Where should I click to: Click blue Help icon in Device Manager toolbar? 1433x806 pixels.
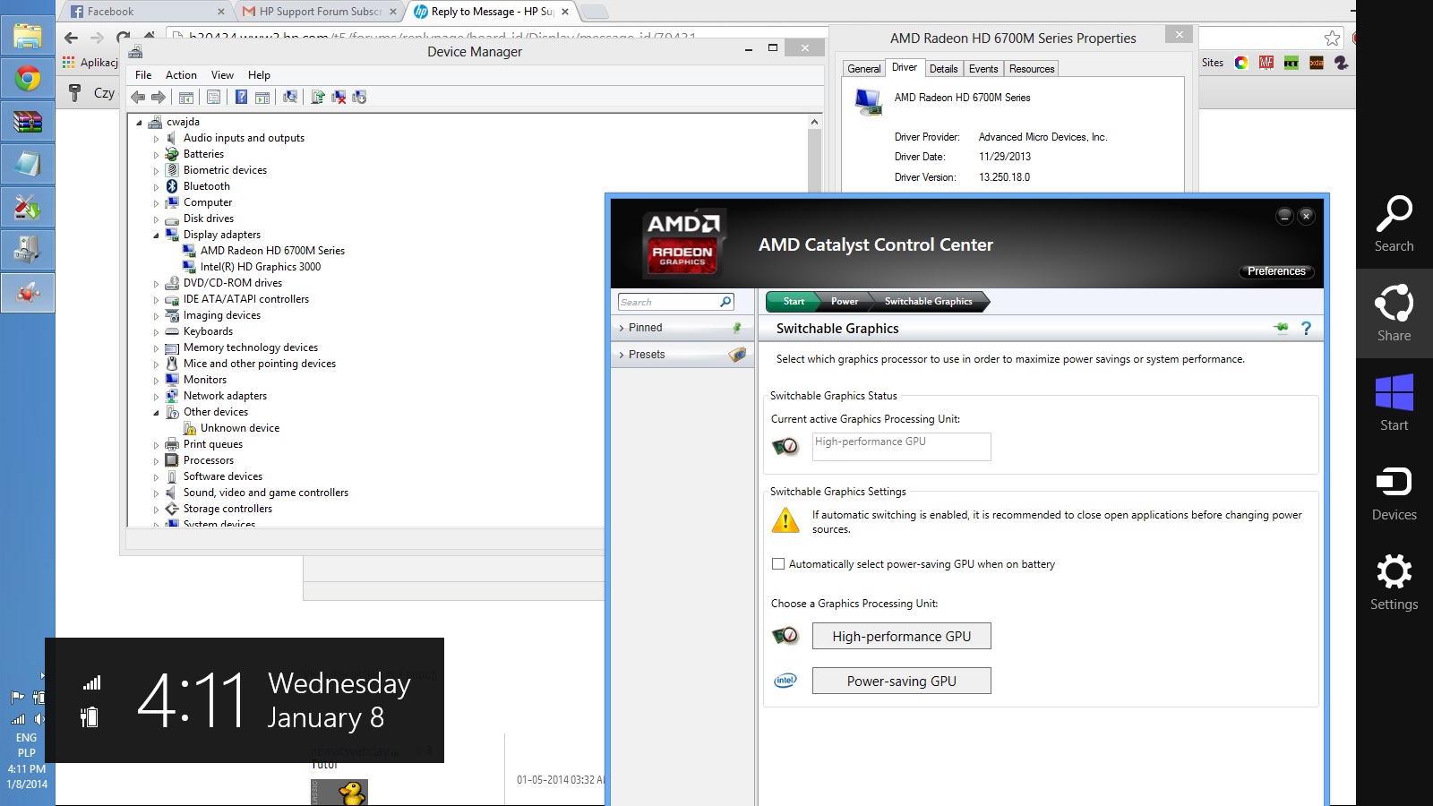[241, 97]
